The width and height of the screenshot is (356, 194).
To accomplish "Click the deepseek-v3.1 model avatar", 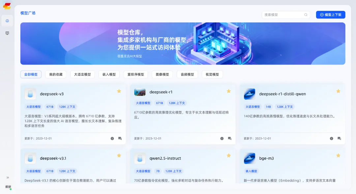I will click(x=30, y=158).
